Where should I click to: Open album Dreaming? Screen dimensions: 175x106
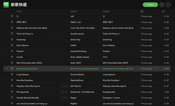107,40
